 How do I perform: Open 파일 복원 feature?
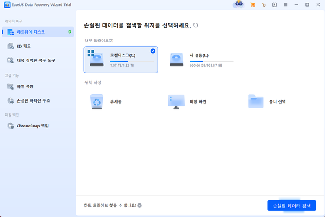click(38, 86)
